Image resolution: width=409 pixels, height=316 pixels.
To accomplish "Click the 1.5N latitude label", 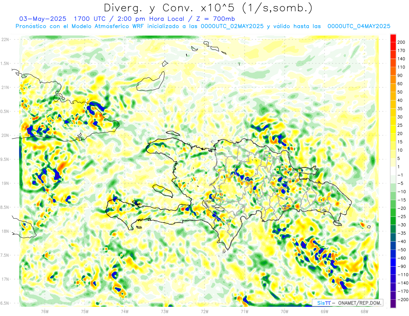I will pos(5,63).
